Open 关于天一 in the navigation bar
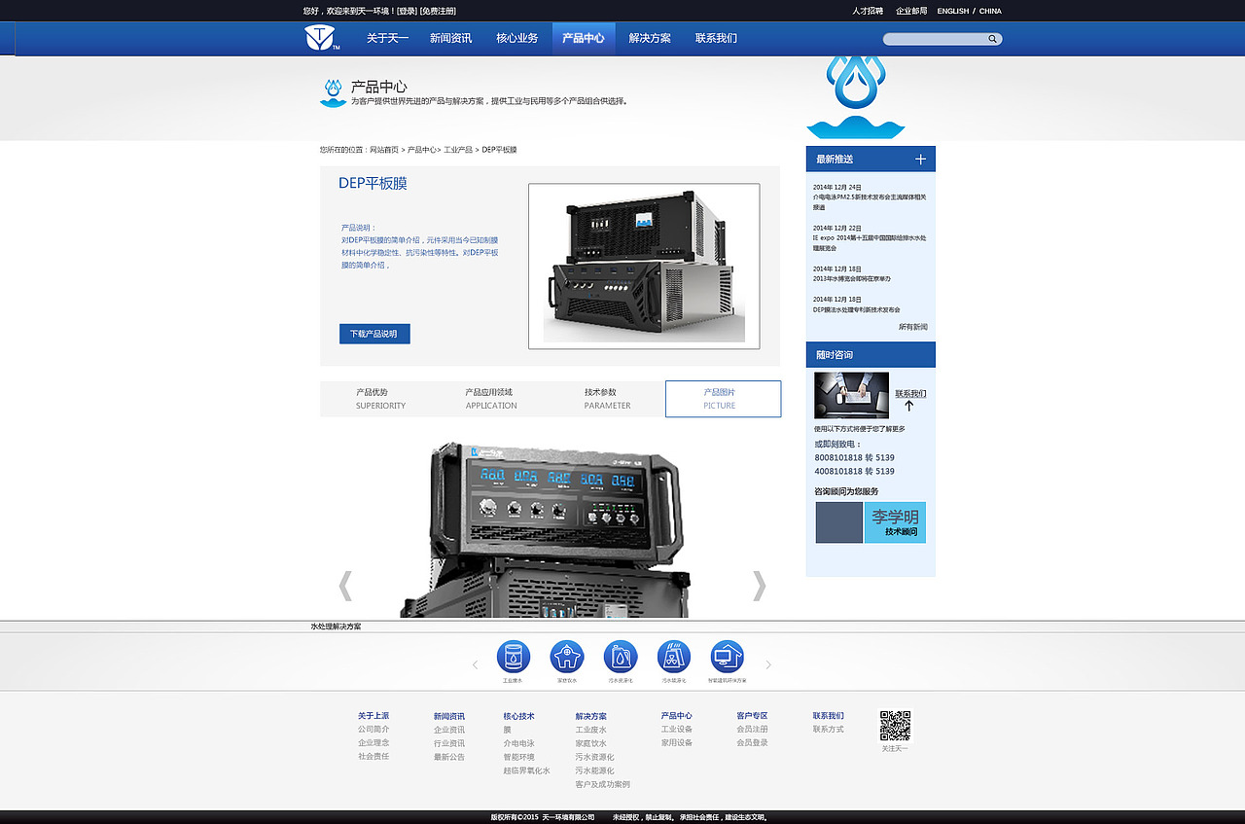Image resolution: width=1245 pixels, height=824 pixels. [x=388, y=39]
